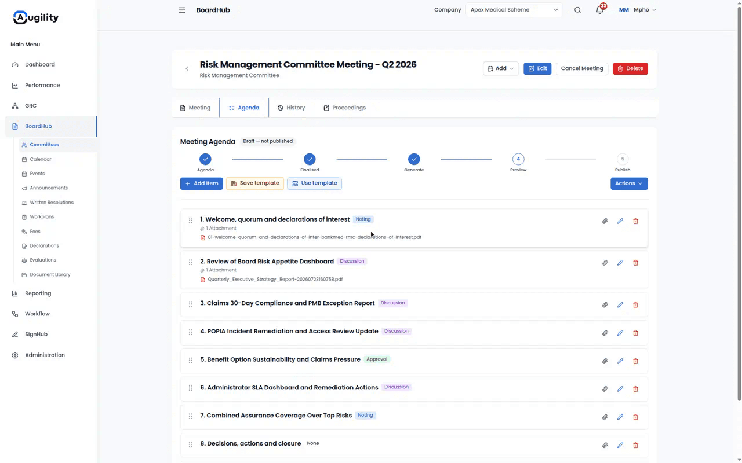Click the page vertical scrollbar
Screen dimensions: 742x463
739,203
